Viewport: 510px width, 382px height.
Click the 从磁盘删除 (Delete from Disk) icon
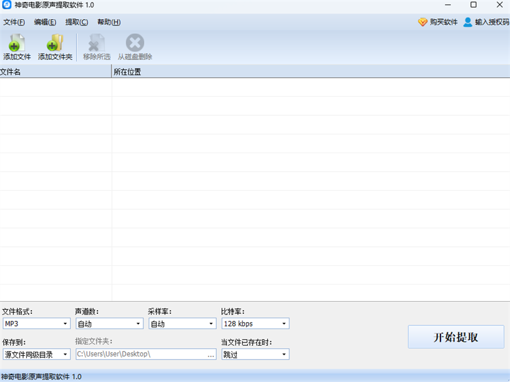135,46
